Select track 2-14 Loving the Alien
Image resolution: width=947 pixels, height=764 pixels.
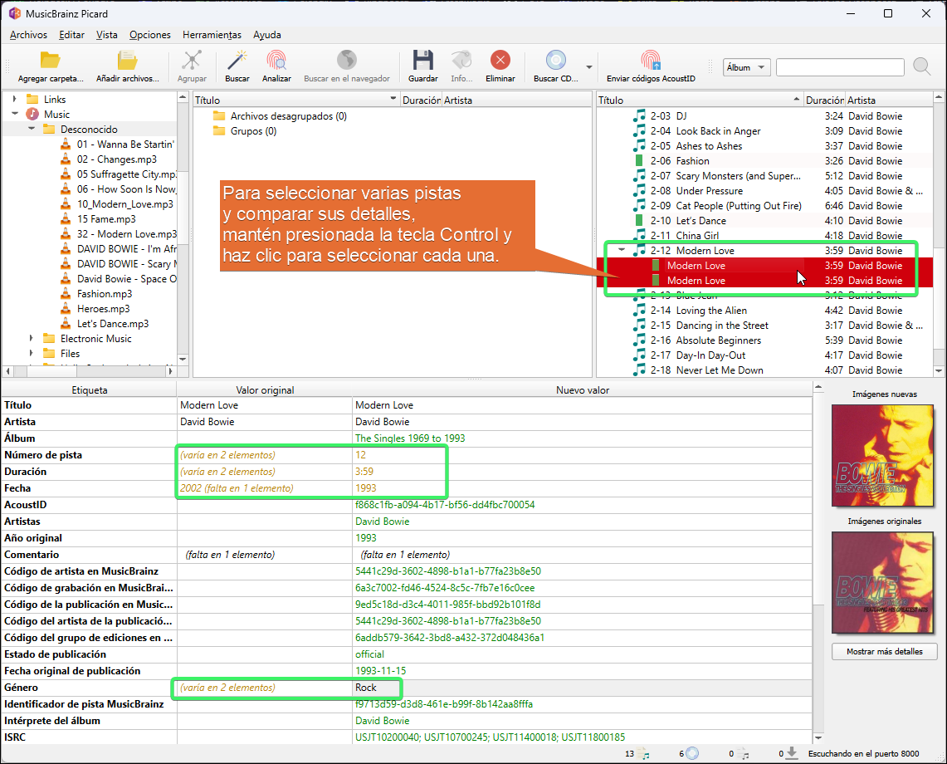pyautogui.click(x=698, y=311)
